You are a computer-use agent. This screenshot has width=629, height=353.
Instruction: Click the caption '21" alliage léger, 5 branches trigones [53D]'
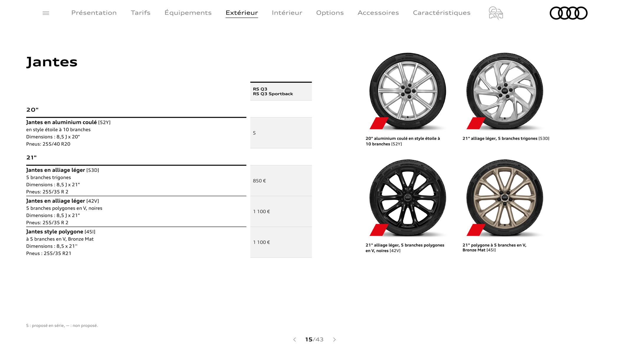pyautogui.click(x=506, y=139)
